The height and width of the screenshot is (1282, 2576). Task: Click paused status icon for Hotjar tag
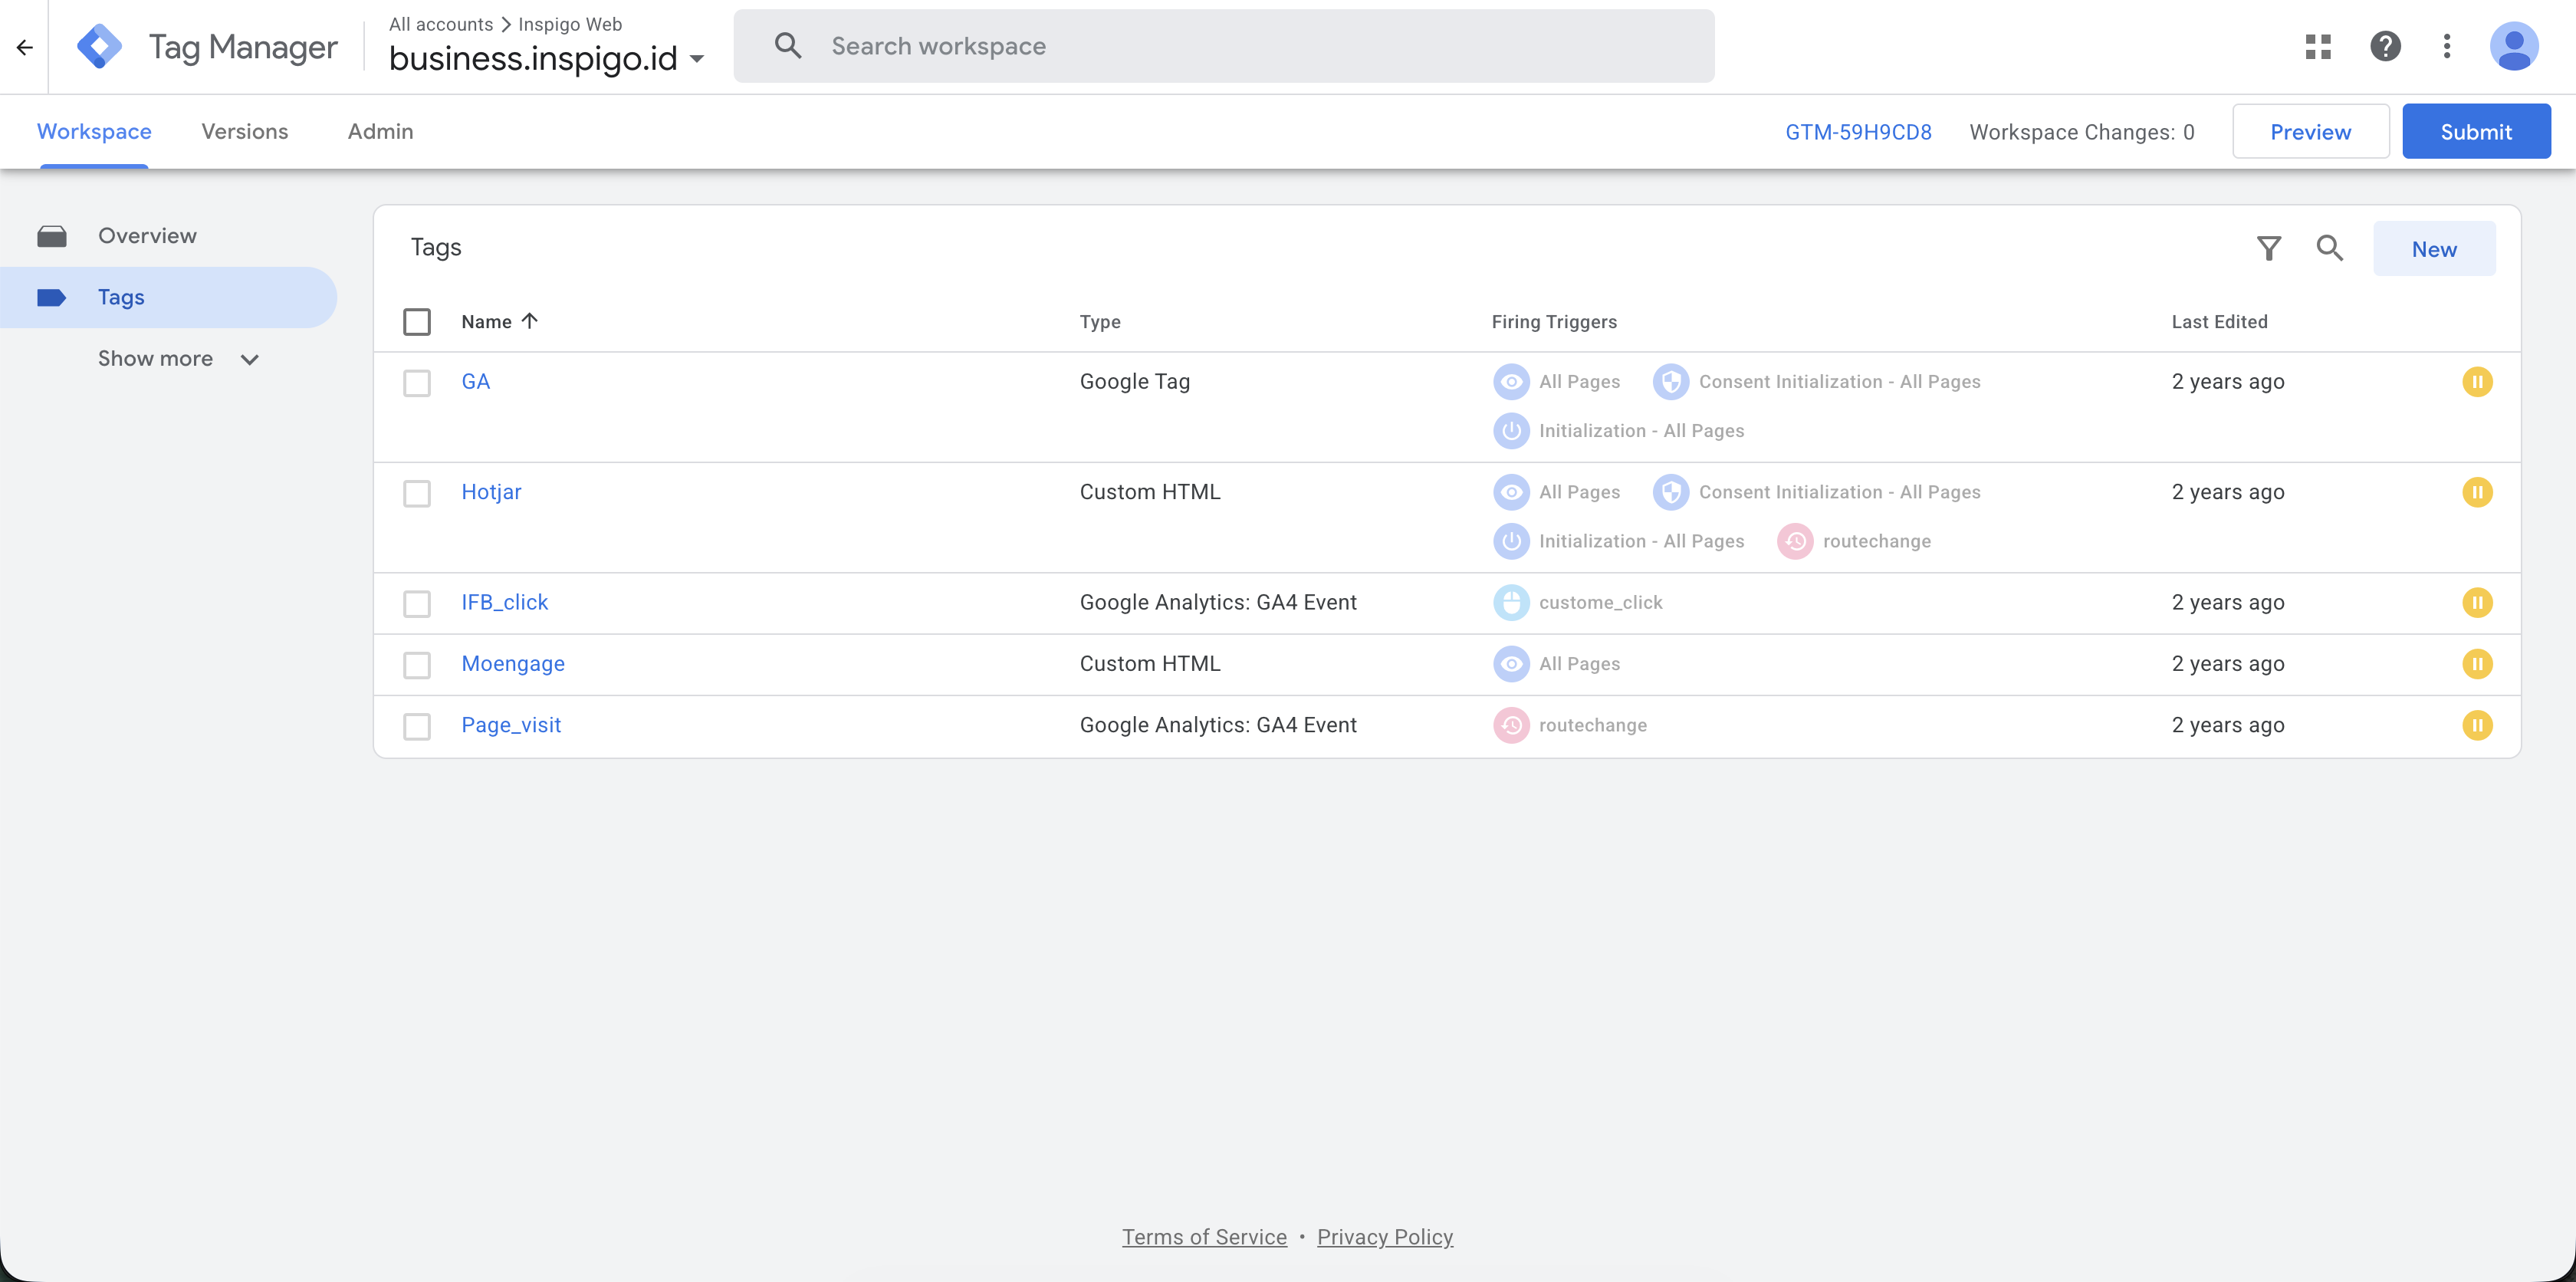pos(2477,492)
